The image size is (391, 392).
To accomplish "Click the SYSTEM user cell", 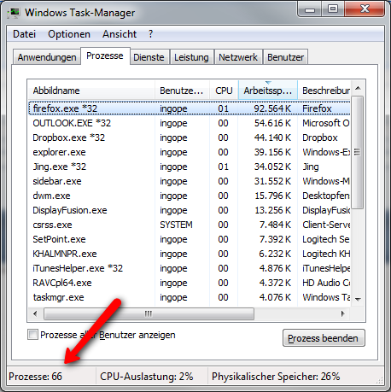I will (176, 225).
